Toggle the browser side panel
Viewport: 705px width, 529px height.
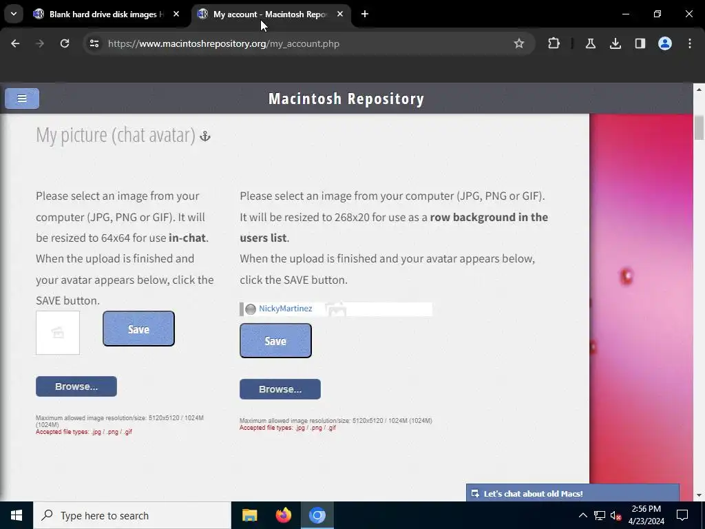[640, 43]
